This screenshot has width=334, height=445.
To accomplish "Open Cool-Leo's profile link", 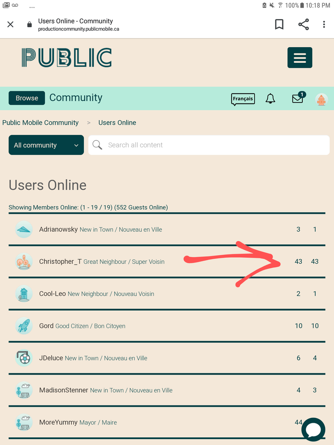I will pos(53,294).
